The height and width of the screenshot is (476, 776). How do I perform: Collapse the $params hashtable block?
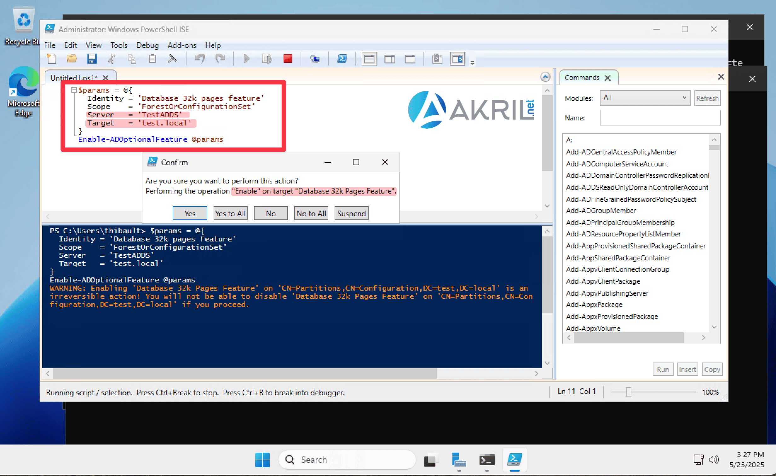(74, 90)
